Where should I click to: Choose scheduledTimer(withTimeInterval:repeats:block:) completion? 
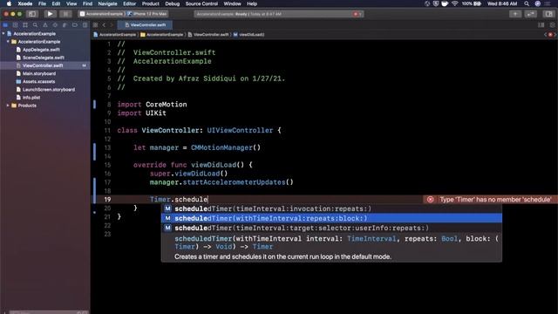[x=331, y=218]
